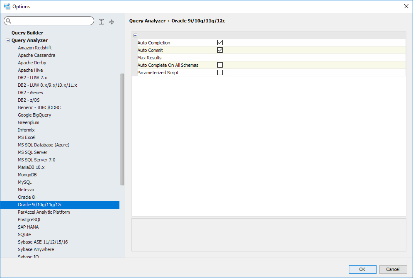
Task: Click the expand all tree icon
Action: (102, 22)
